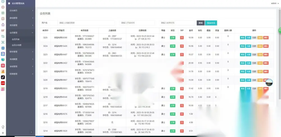Viewport: 281px width, 137px height.
Task: Toggle 正常 status badge for member 3216
Action: [x=173, y=114]
